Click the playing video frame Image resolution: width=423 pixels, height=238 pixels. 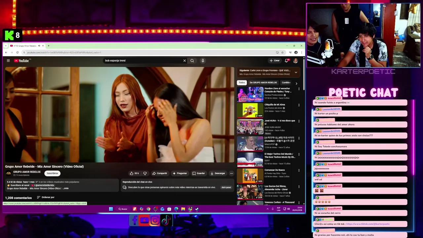coord(119,115)
